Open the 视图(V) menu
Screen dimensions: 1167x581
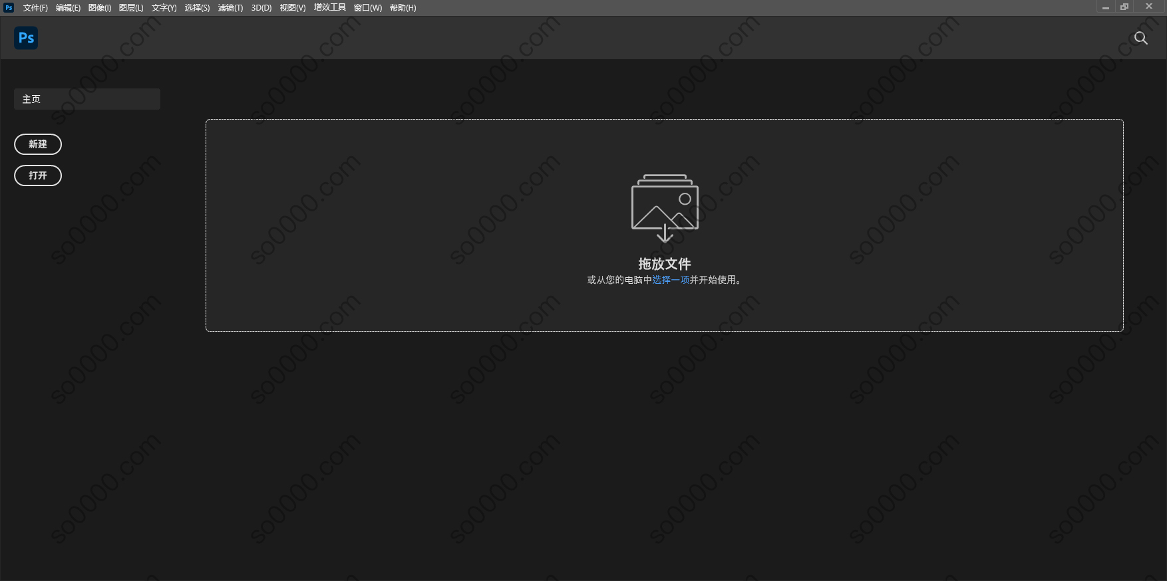293,8
